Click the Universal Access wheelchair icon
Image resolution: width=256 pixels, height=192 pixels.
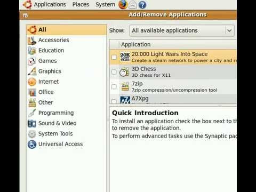click(32, 145)
